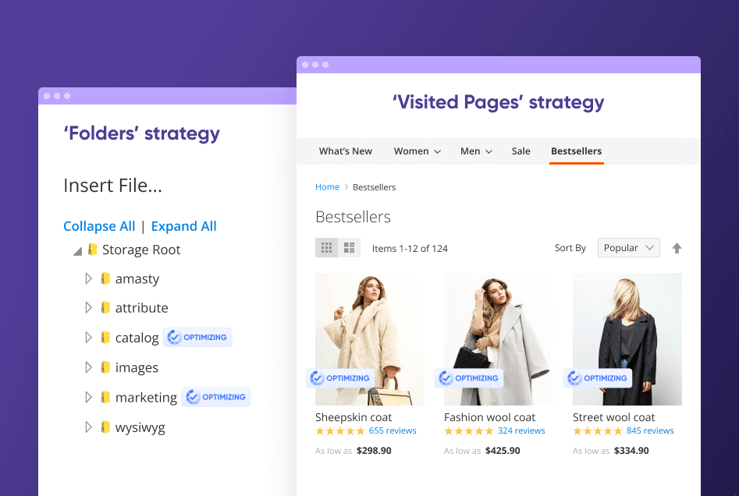Click the Collapse All link
This screenshot has height=496, width=739.
tap(99, 226)
